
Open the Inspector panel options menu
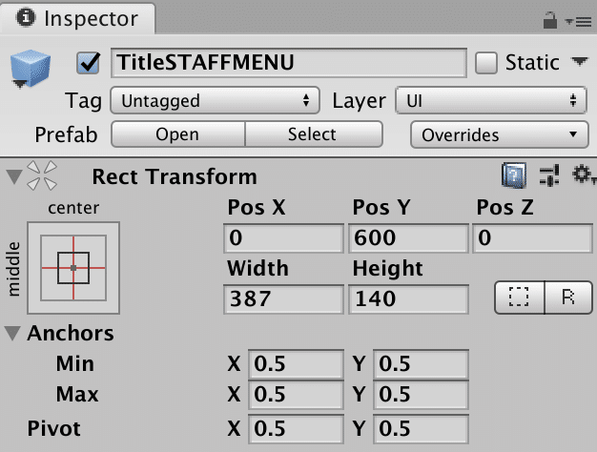click(576, 19)
